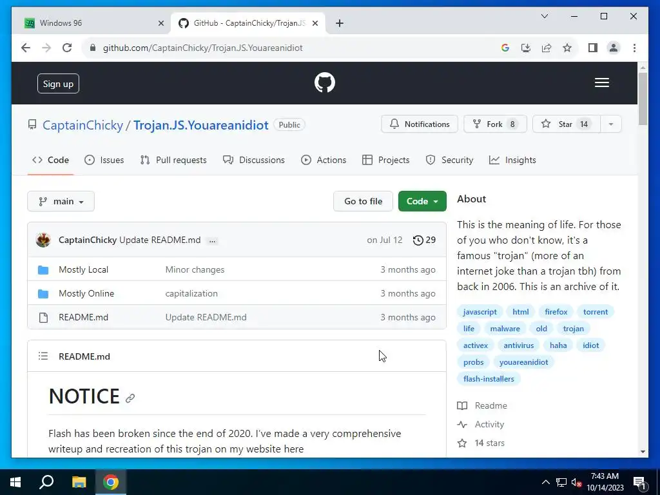Go back with browser back arrow
Viewport: 660px width, 495px height.
point(26,48)
